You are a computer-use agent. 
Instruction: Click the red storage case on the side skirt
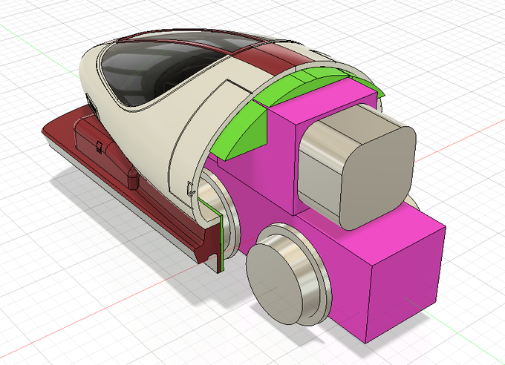point(106,146)
